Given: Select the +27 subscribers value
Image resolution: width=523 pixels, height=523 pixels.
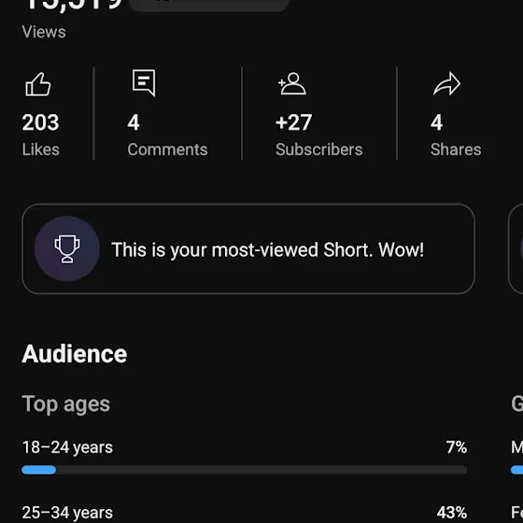Looking at the screenshot, I should pyautogui.click(x=293, y=122).
